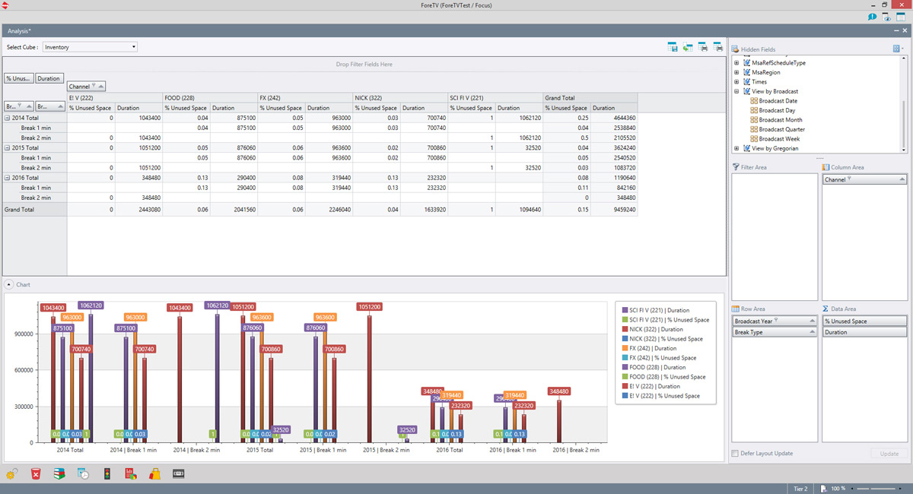Click Tier 2 in status bar
The image size is (913, 494).
(800, 488)
